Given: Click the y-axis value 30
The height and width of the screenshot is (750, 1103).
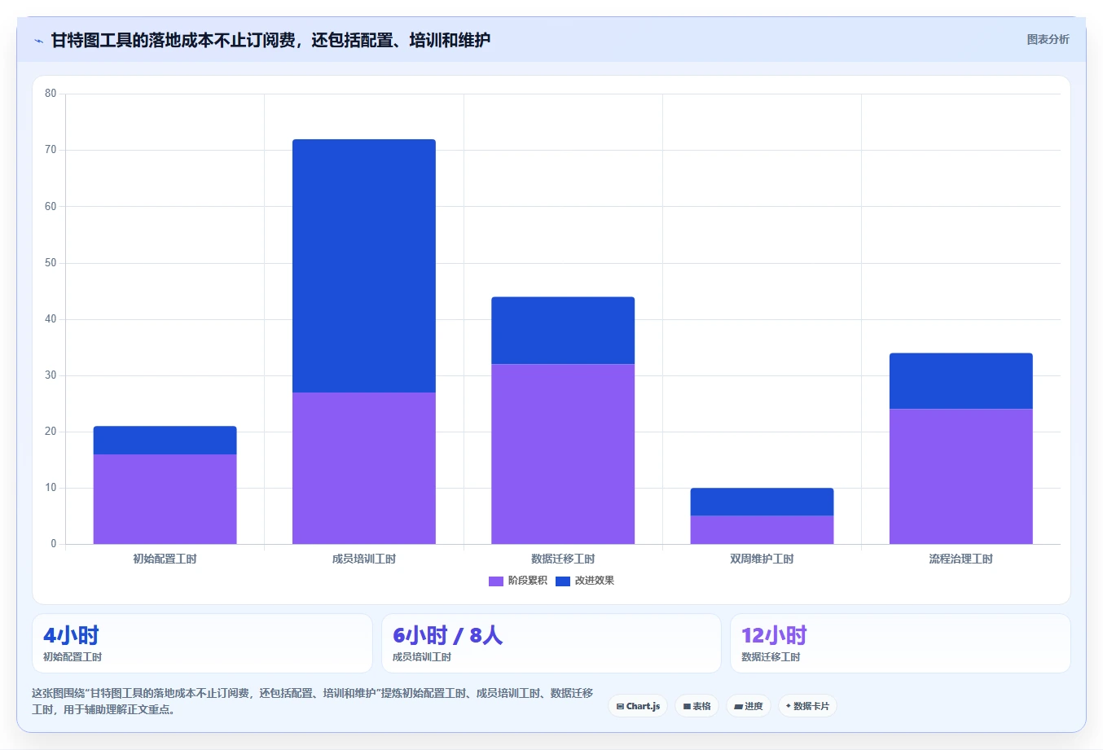Looking at the screenshot, I should click(x=51, y=375).
